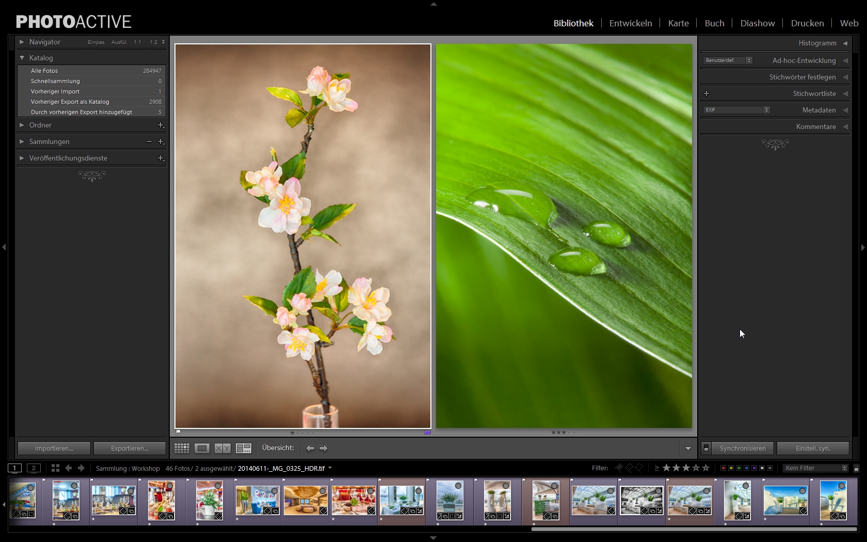The width and height of the screenshot is (867, 542).
Task: Activate the survey view icon
Action: tap(243, 448)
